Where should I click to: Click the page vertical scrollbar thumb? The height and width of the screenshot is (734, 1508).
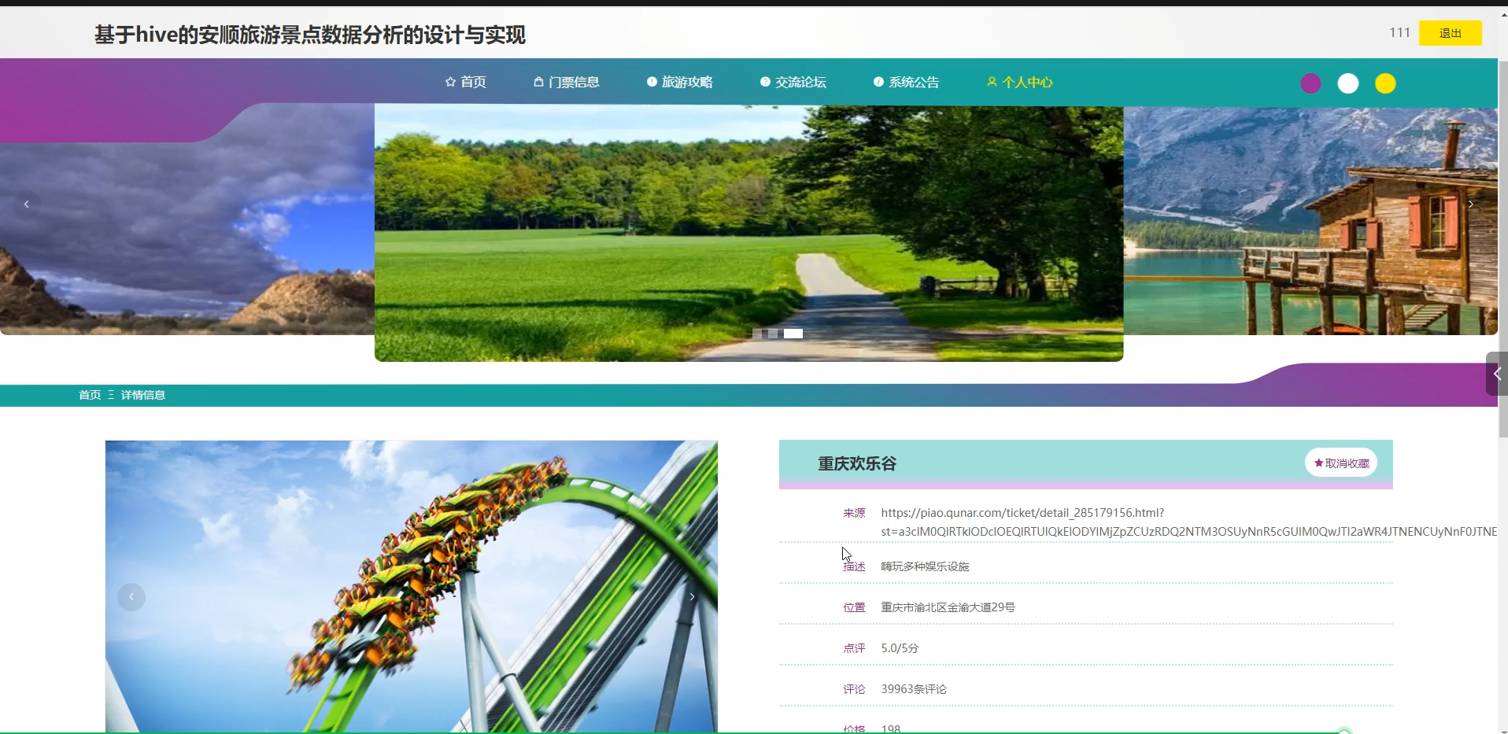1502,248
